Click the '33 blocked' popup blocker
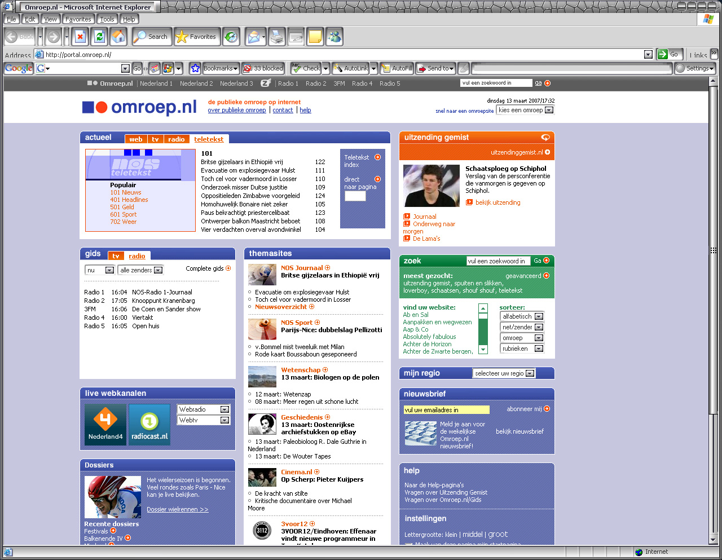Image resolution: width=722 pixels, height=560 pixels. [263, 68]
